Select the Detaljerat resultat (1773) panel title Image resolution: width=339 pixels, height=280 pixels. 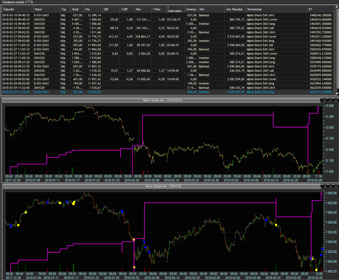(18, 2)
